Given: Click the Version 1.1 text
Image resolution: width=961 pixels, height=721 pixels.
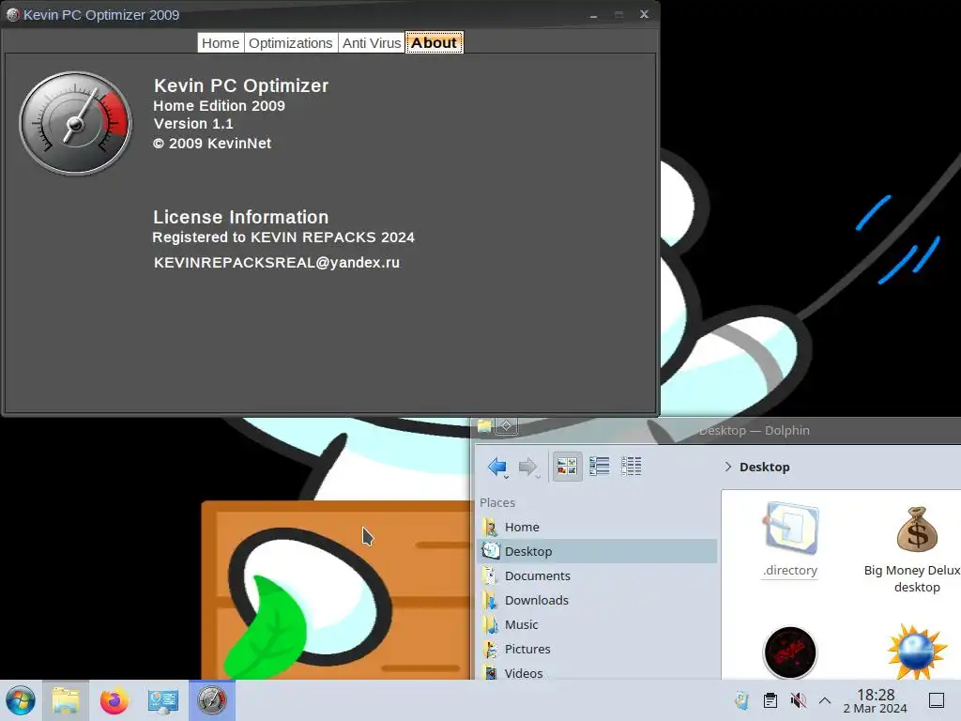Looking at the screenshot, I should pos(193,124).
